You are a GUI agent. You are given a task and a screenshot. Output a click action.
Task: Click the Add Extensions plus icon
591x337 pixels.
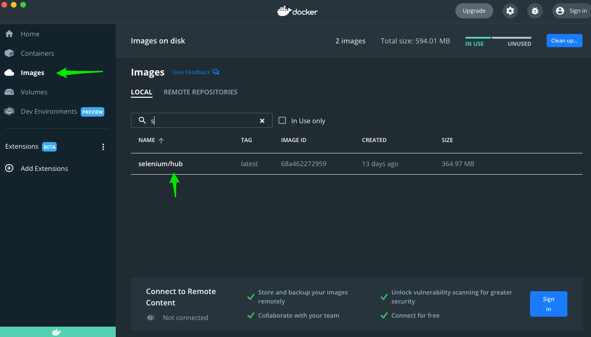(x=9, y=168)
